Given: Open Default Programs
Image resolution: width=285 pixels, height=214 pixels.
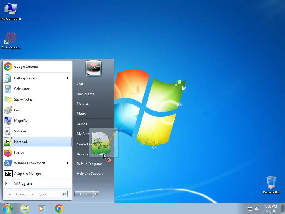Looking at the screenshot, I should 90,164.
